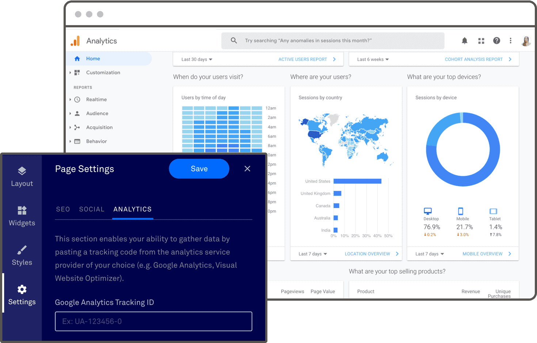Switch to the SEO tab

point(63,209)
